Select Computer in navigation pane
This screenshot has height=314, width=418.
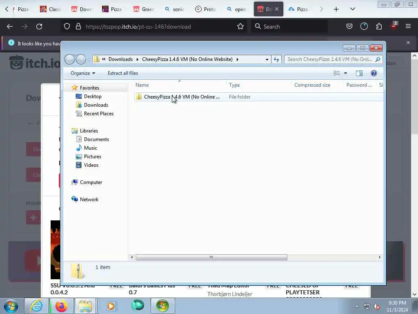[91, 182]
